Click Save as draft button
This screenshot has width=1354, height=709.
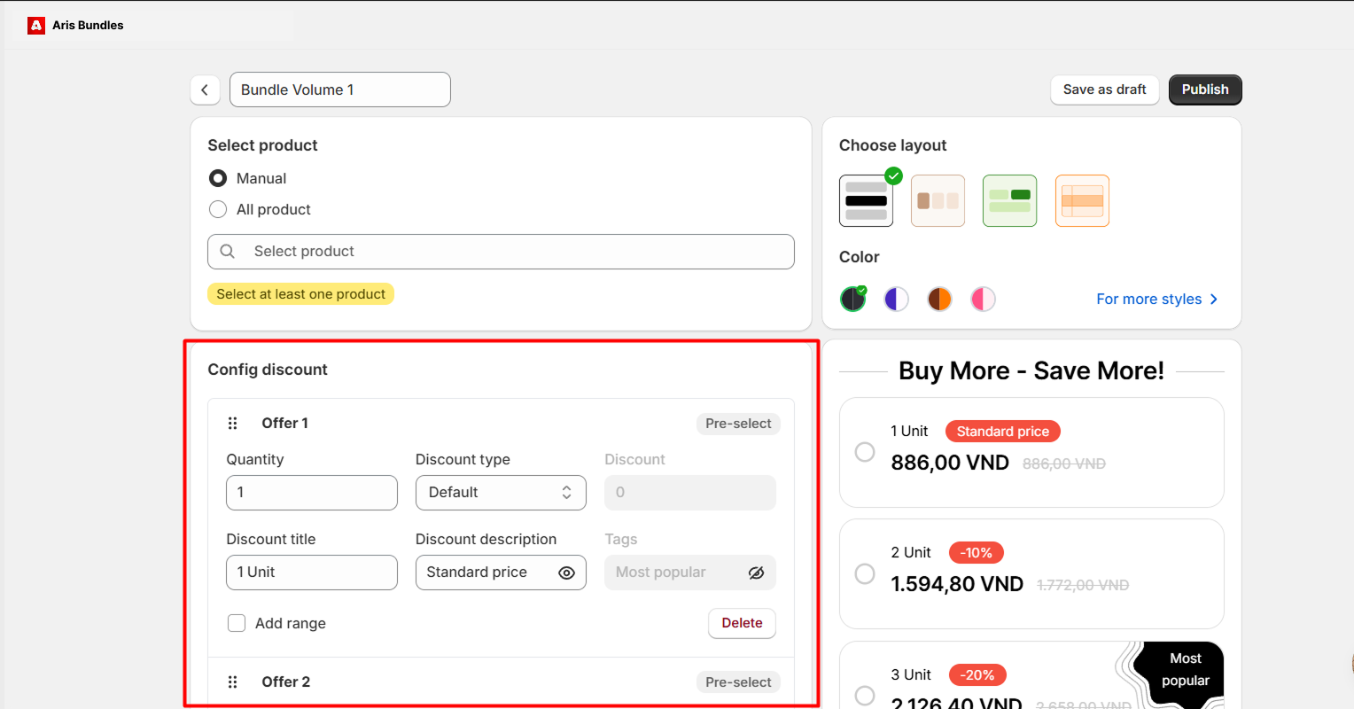pyautogui.click(x=1105, y=90)
